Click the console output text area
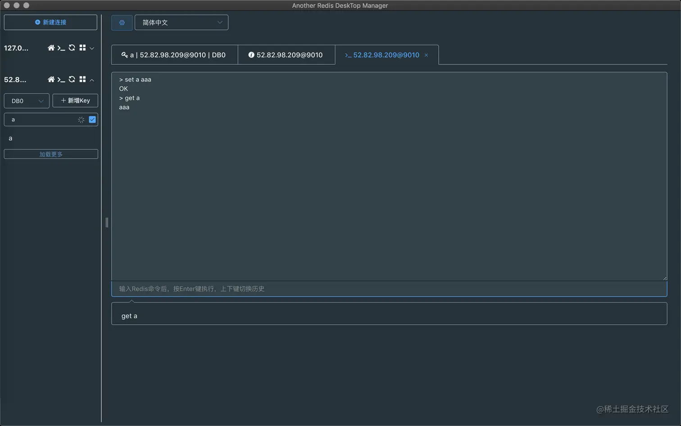The height and width of the screenshot is (426, 681). tap(389, 176)
